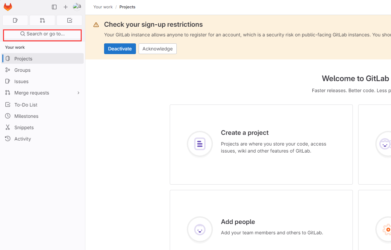This screenshot has width=391, height=250.
Task: Open Merge requests sidebar item
Action: point(43,93)
